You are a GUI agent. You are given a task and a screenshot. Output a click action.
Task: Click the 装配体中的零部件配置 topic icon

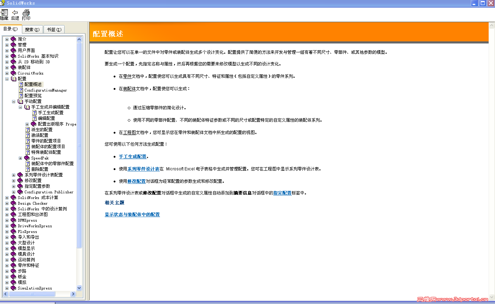pos(28,164)
